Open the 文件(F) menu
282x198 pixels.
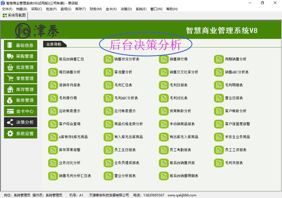click(x=7, y=9)
